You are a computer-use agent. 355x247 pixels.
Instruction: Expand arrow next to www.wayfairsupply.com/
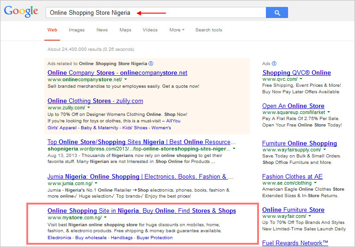point(325,150)
